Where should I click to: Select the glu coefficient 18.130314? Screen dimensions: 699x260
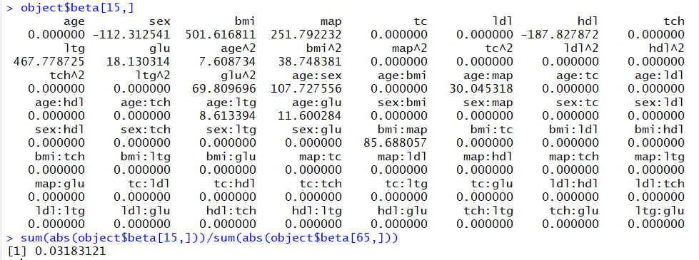139,61
